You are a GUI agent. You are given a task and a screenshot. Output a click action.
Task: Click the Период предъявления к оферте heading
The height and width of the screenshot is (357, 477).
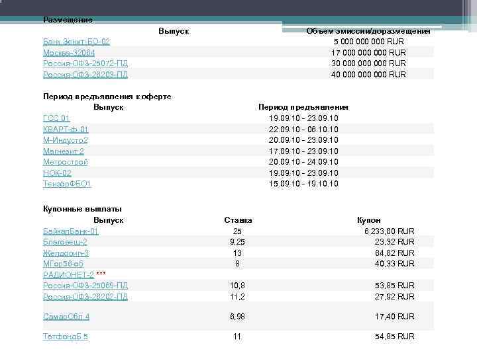coord(107,97)
